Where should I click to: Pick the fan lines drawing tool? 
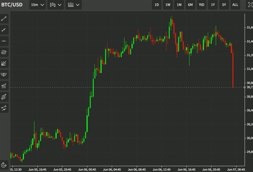pos(4,63)
